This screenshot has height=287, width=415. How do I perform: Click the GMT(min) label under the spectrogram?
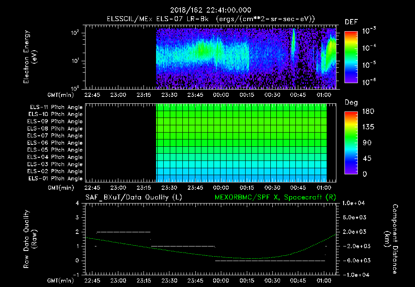click(61, 95)
